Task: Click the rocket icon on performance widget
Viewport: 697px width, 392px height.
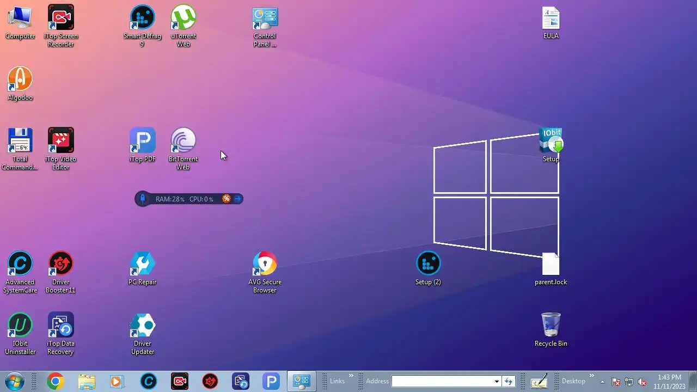Action: [143, 199]
